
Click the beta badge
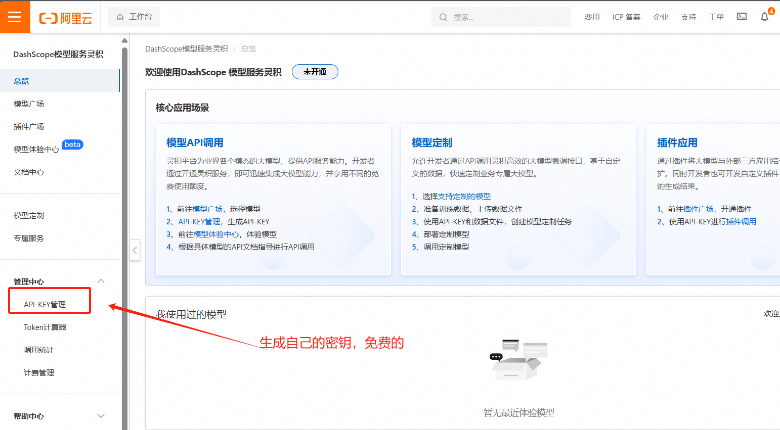click(72, 145)
